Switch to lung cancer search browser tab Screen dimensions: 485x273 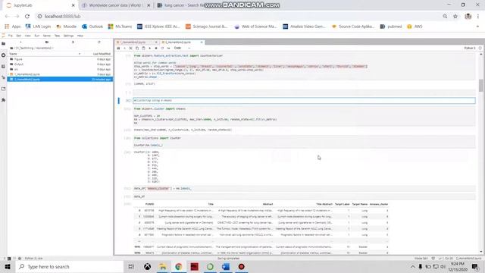pos(183,5)
